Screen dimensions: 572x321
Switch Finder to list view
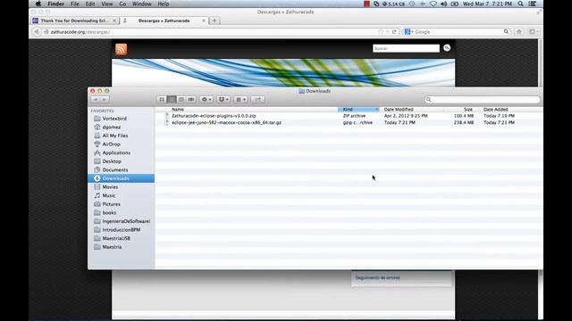[172, 99]
